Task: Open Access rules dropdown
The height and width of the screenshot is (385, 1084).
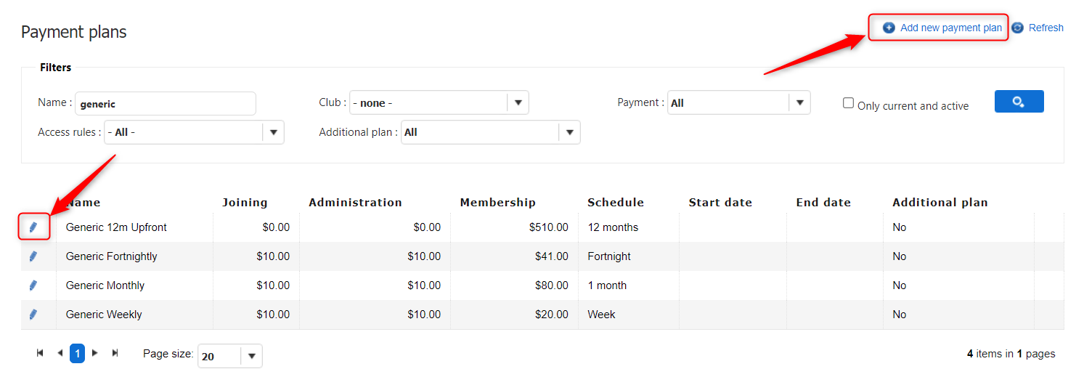Action: (x=274, y=132)
